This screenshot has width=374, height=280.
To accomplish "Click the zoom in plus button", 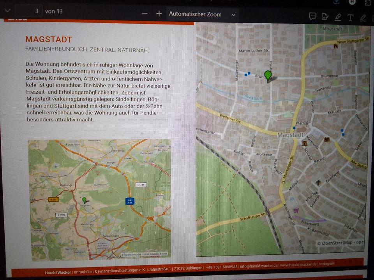I will [159, 14].
